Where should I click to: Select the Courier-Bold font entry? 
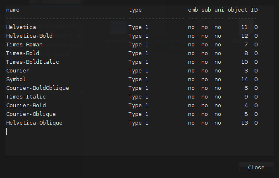click(26, 106)
